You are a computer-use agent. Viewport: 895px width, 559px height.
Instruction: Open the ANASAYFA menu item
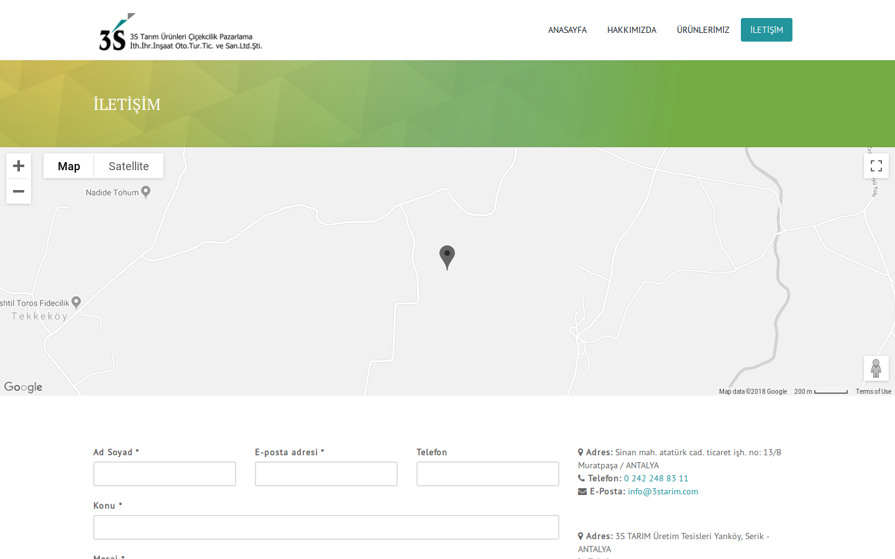[567, 30]
